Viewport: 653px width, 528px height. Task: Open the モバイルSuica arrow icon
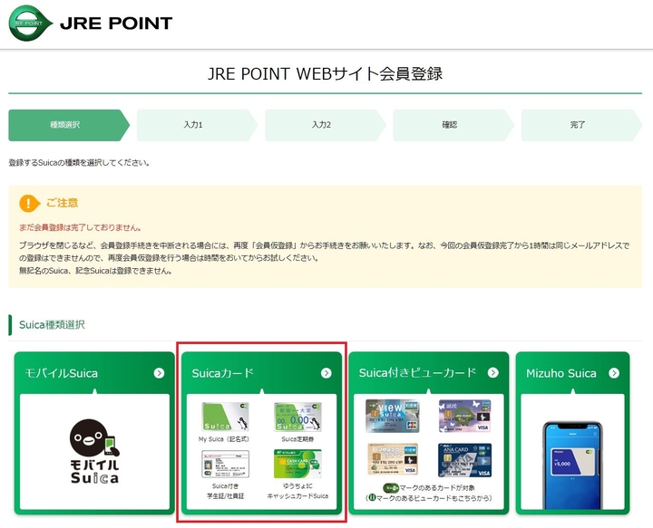click(x=159, y=373)
